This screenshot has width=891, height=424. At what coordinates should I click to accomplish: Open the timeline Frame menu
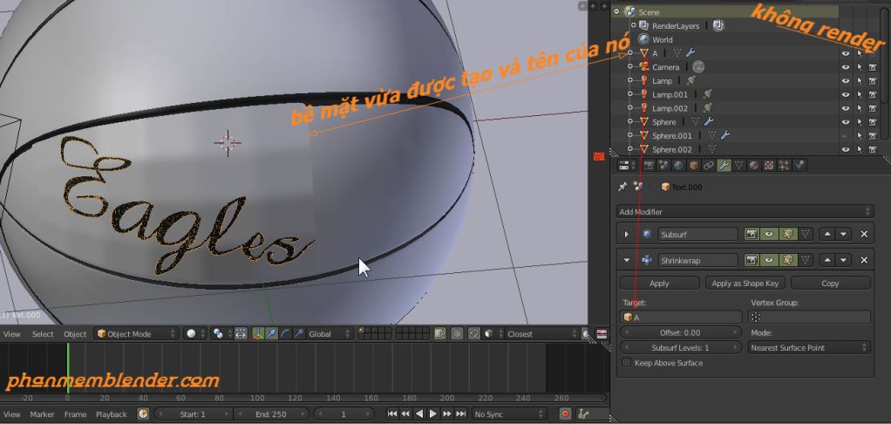click(x=75, y=414)
